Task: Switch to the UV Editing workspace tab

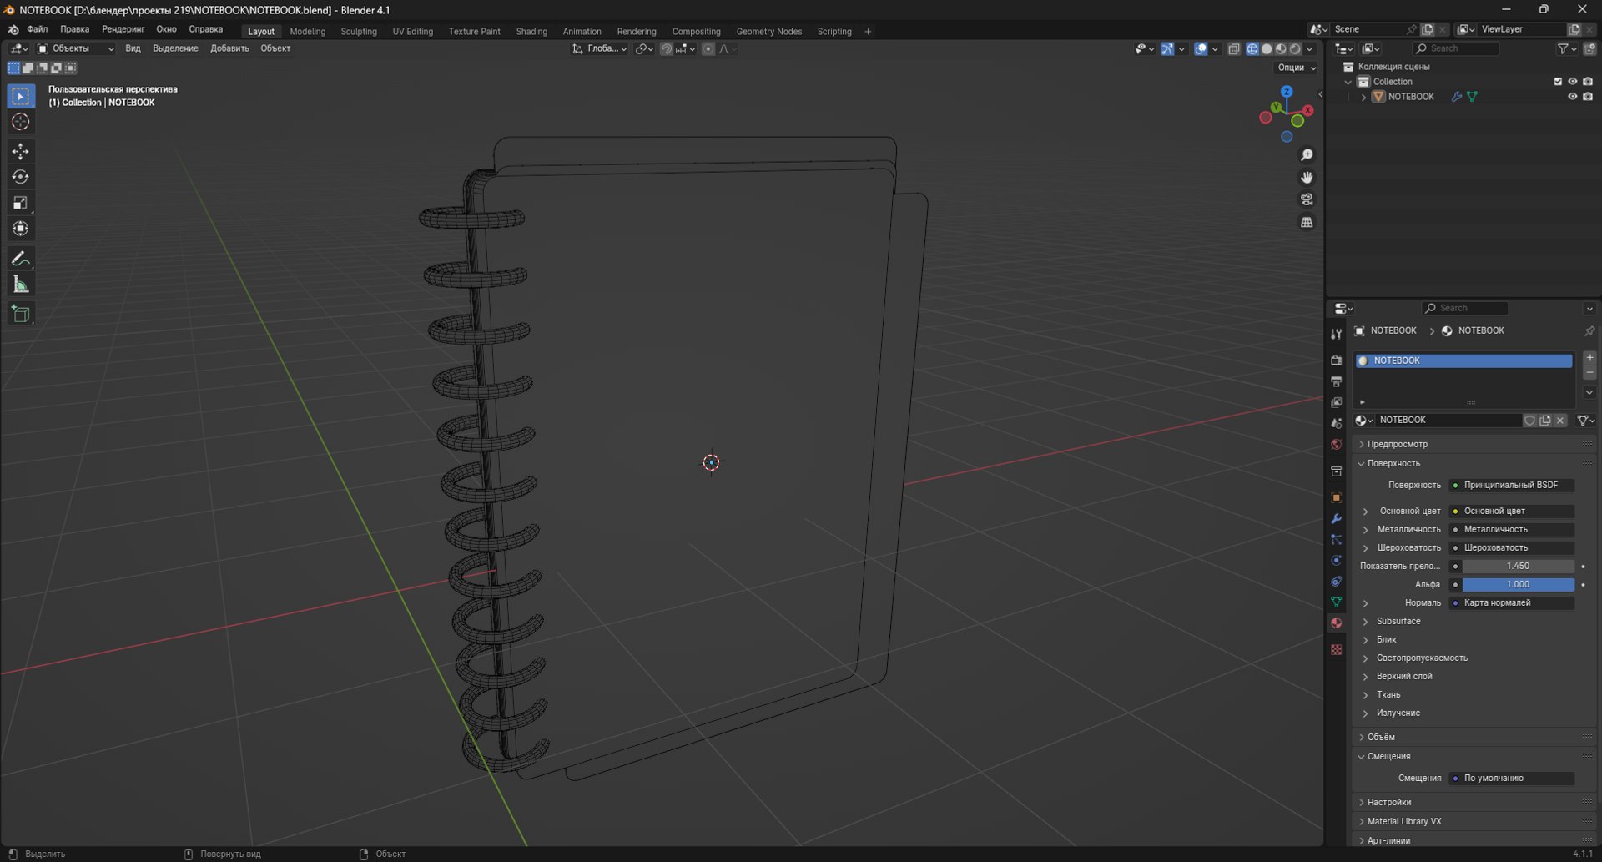Action: [413, 32]
